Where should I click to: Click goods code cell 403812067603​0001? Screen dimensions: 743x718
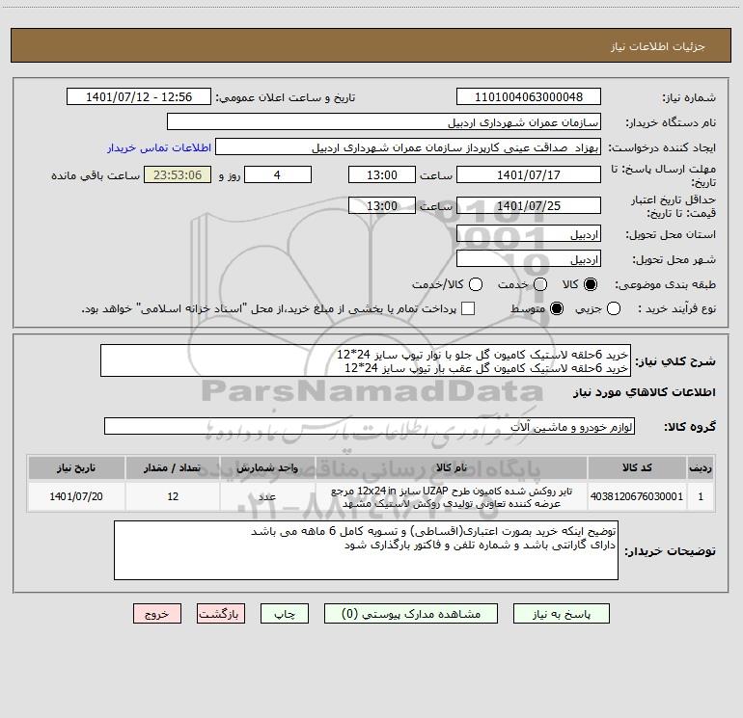click(x=637, y=496)
